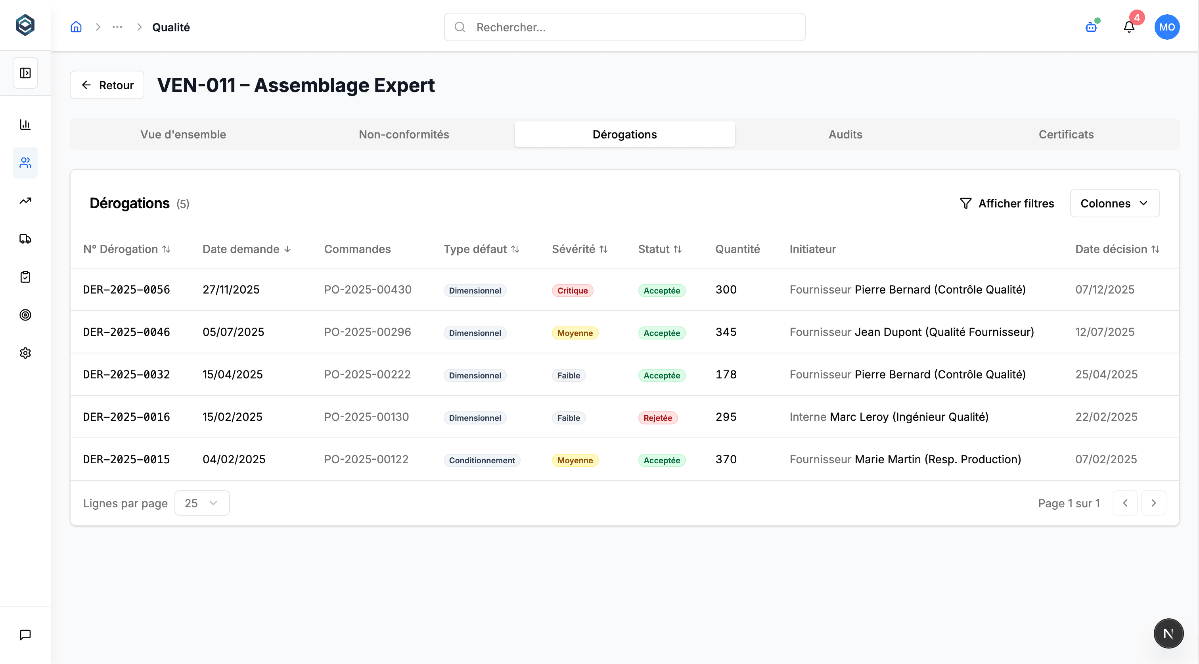
Task: Sort by N° Dérogation column
Action: click(126, 249)
